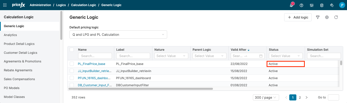Screen dimensions: 347x103
Task: Click the filter funnel icon
Action: (318, 17)
